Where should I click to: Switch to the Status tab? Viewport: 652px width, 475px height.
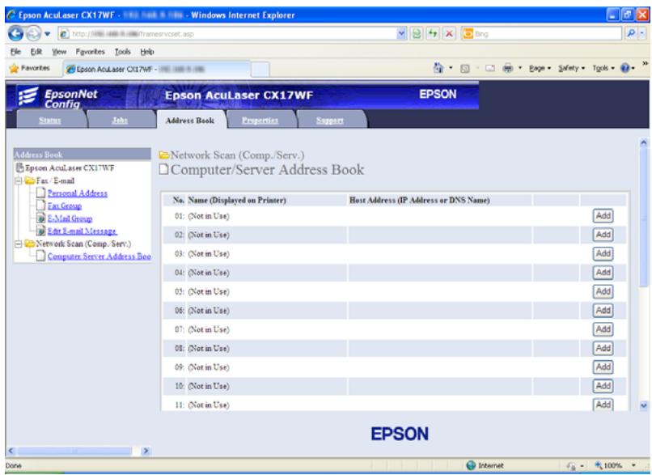click(x=50, y=121)
